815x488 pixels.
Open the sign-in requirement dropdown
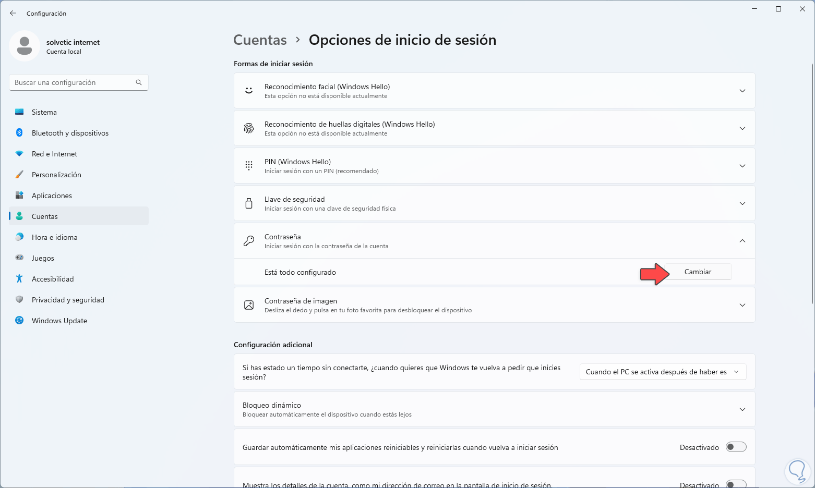[663, 372]
